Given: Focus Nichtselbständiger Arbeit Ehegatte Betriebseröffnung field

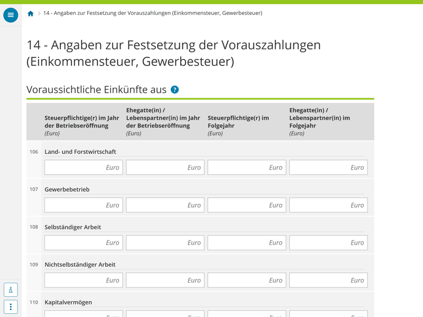Looking at the screenshot, I should tap(165, 280).
